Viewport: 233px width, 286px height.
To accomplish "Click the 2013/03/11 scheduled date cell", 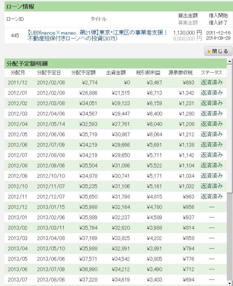I will pyautogui.click(x=51, y=228).
